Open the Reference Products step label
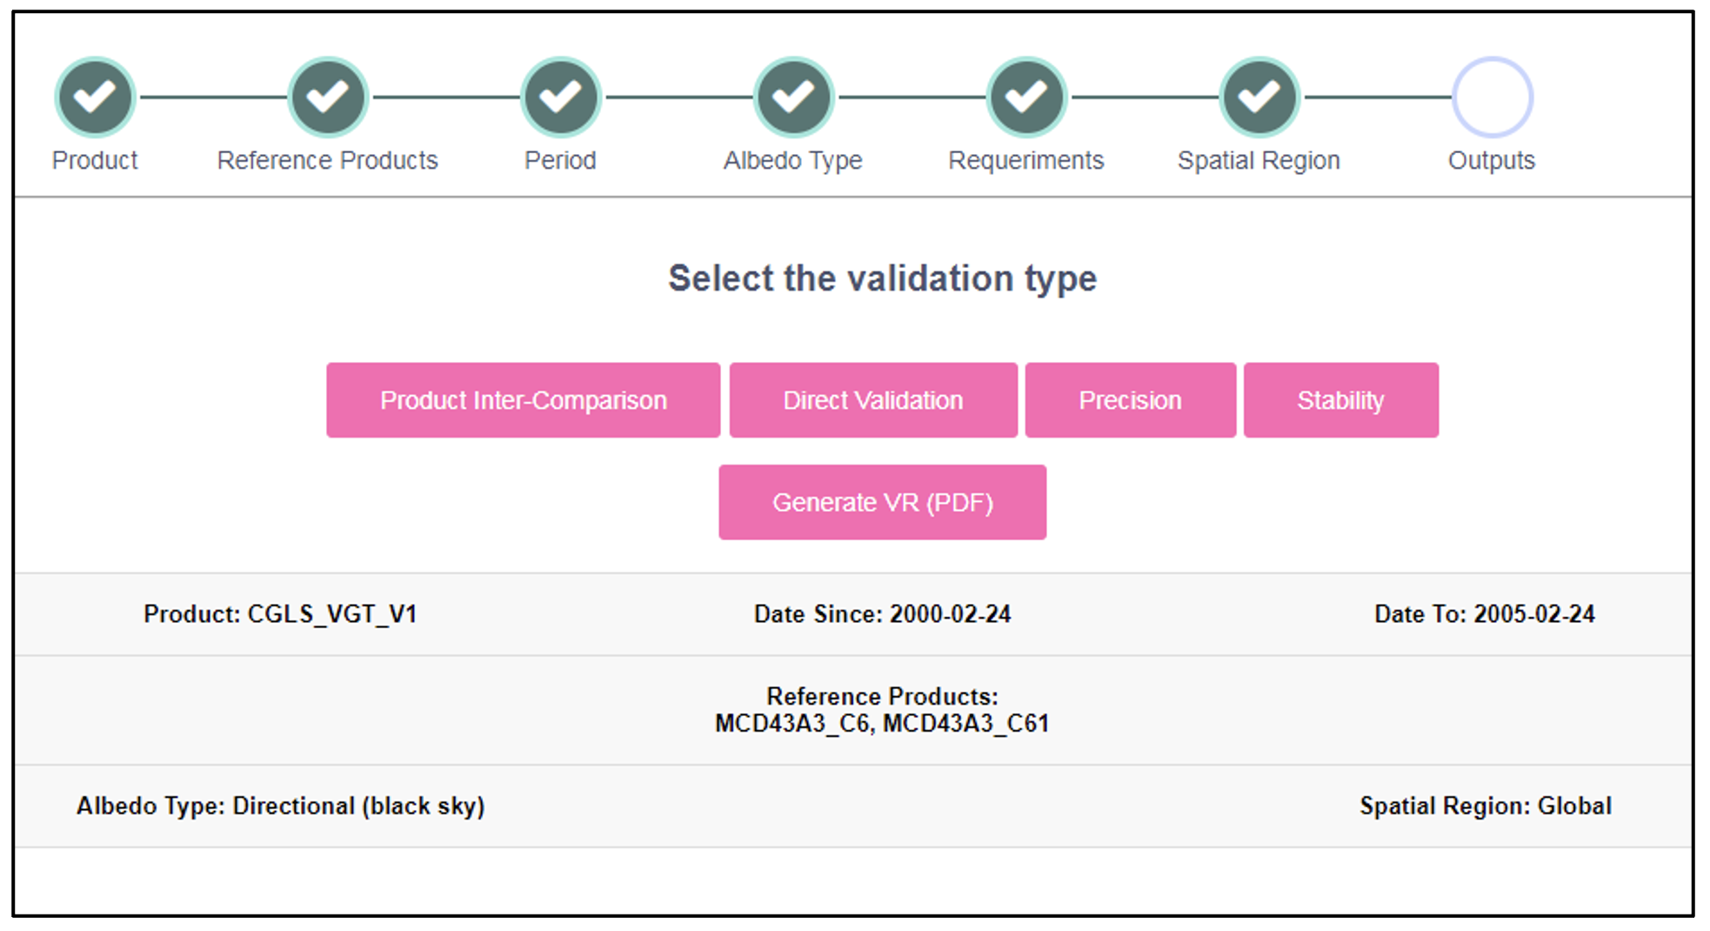This screenshot has height=931, width=1710. (x=327, y=160)
